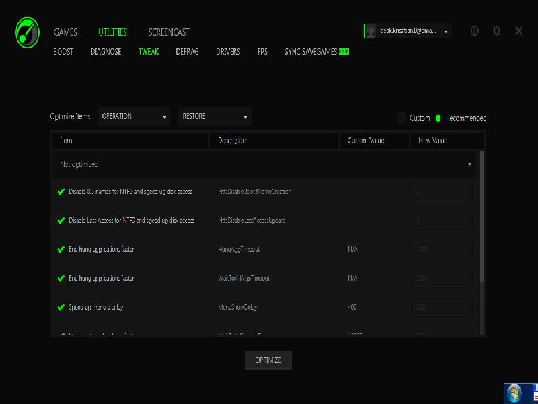This screenshot has width=538, height=404.
Task: Click the New Value field for HungAppTimeout
Action: [442, 249]
